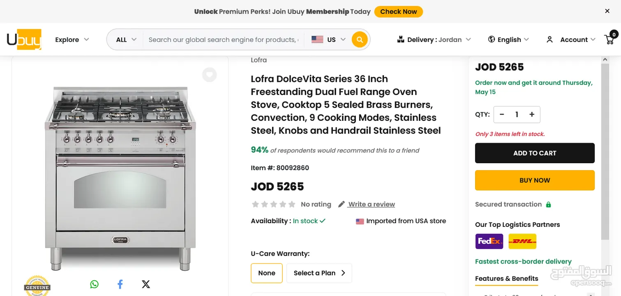This screenshot has height=296, width=621.
Task: Increase quantity with plus button
Action: tap(532, 115)
